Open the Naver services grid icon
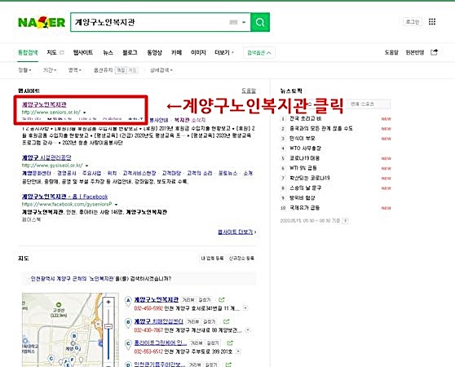This screenshot has height=367, width=455. (x=432, y=22)
